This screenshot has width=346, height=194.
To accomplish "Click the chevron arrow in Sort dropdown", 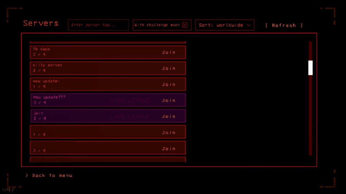I will point(249,25).
